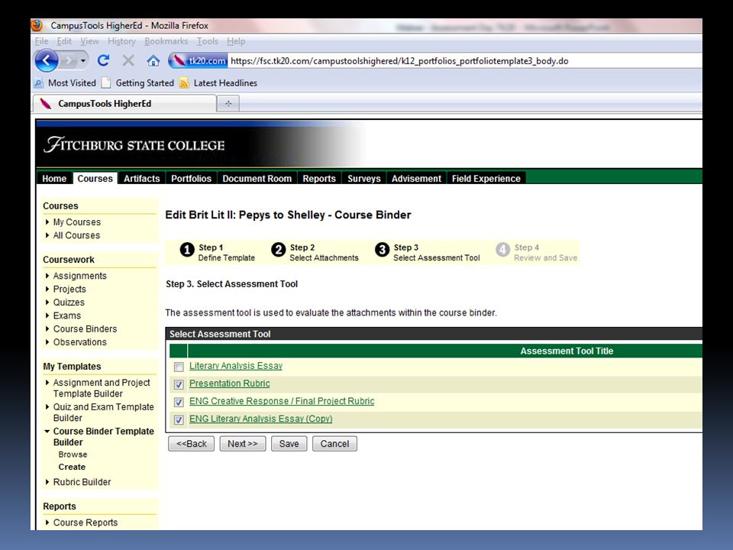Open the Tools menu
This screenshot has height=550, width=733.
(x=207, y=41)
